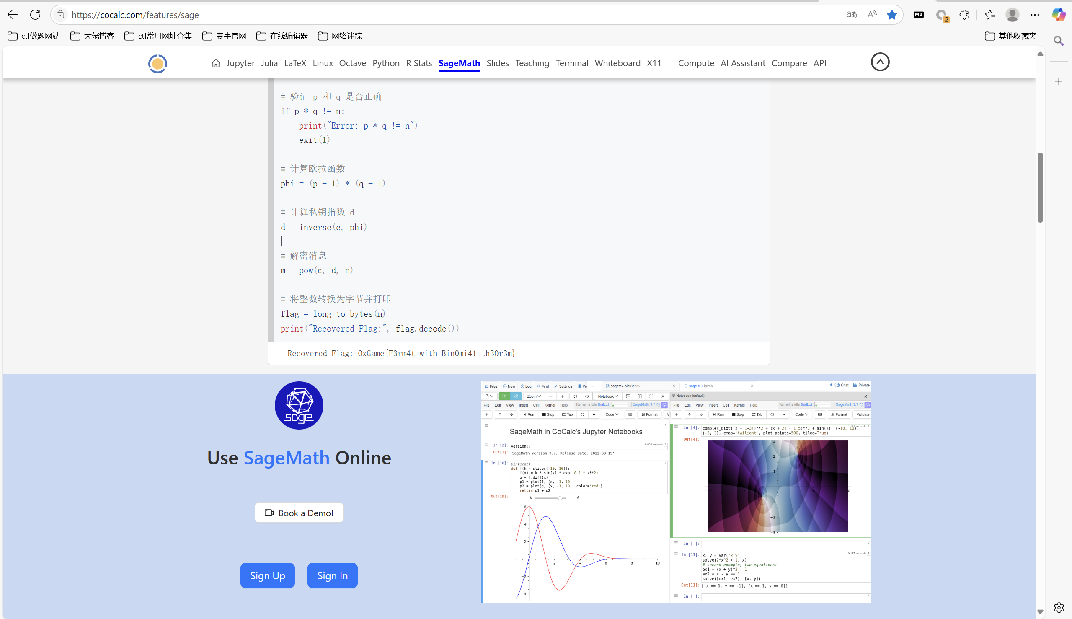Click the code line 'flag = long_to_bytes(m)'

[x=333, y=314]
